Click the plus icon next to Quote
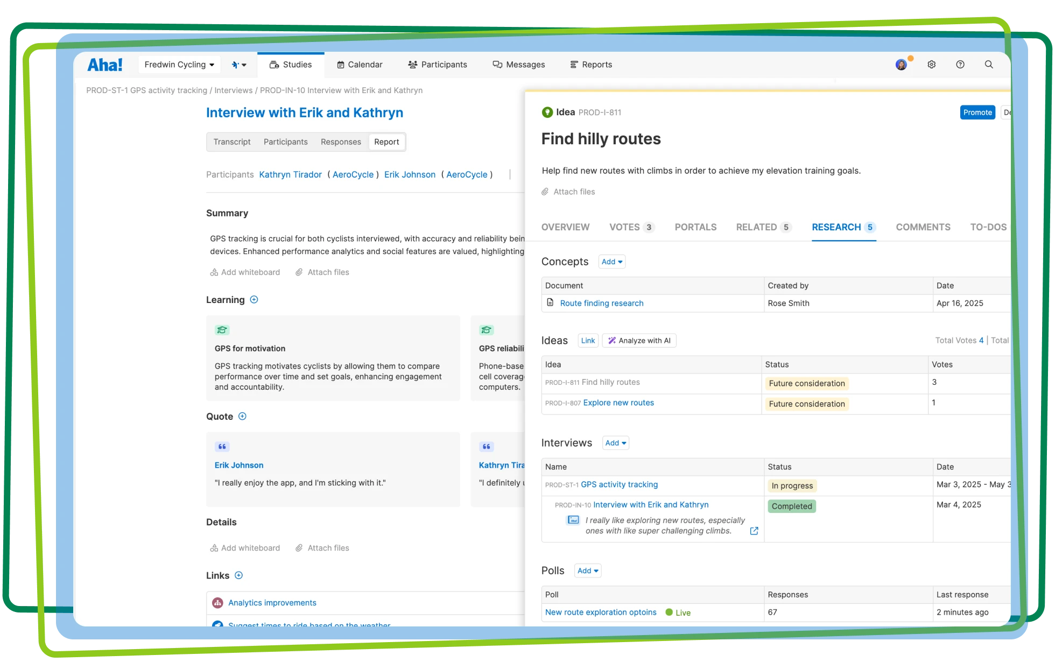 242,416
